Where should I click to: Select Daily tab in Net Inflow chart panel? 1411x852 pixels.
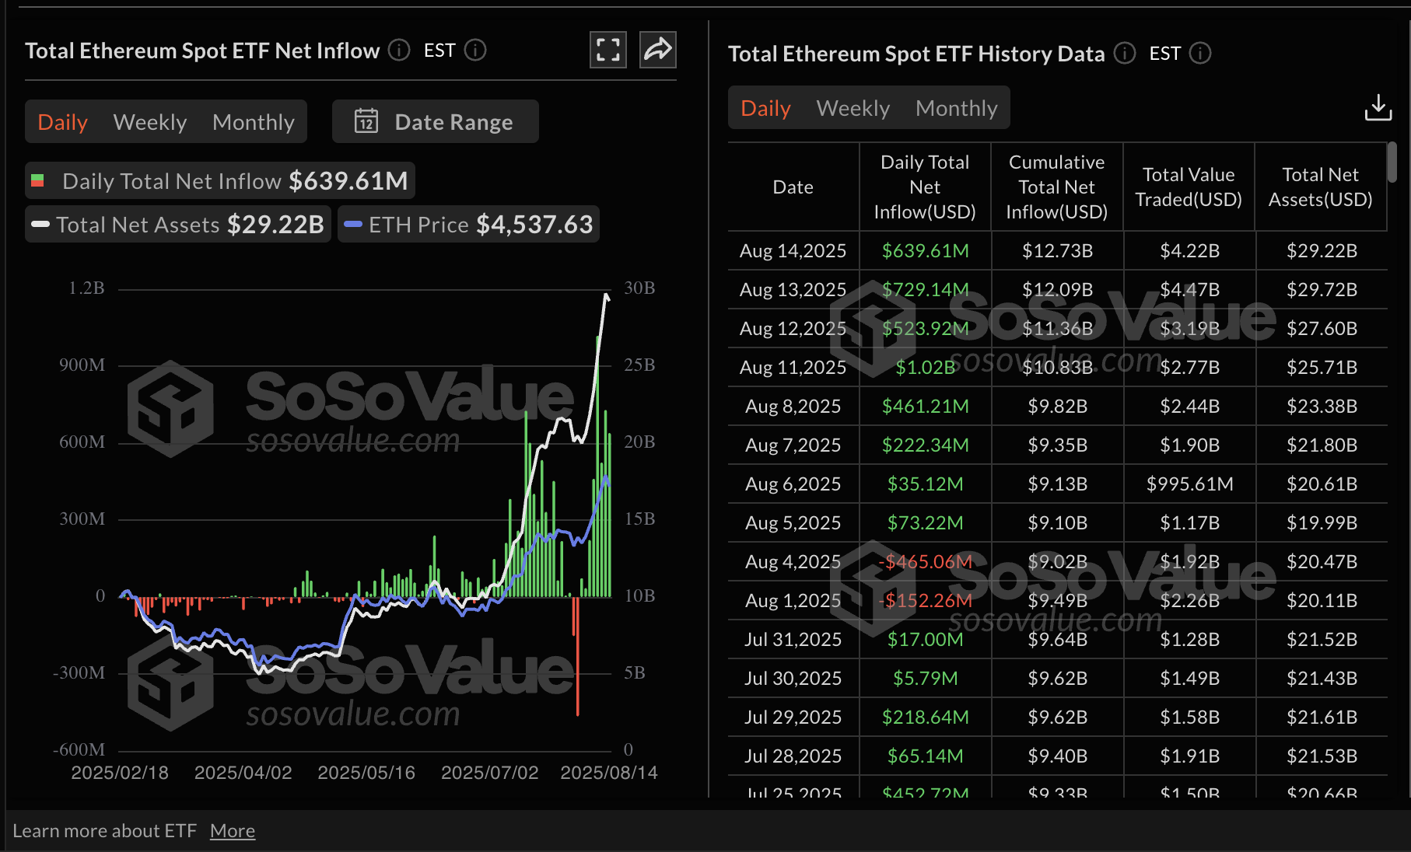(x=63, y=122)
